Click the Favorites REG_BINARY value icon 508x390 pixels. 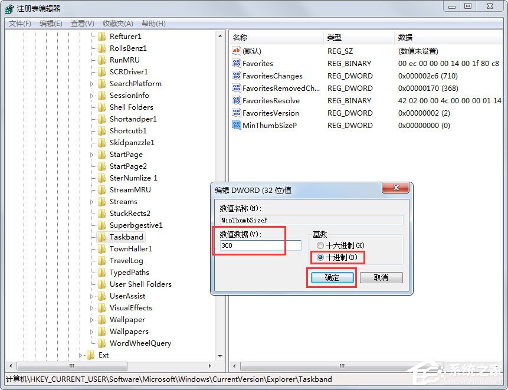pyautogui.click(x=235, y=63)
